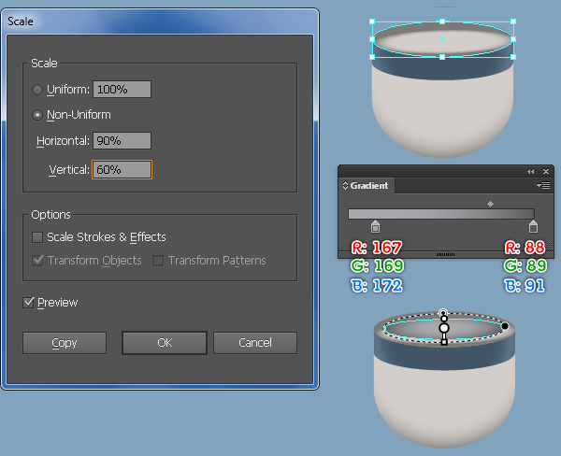Toggle the Transform Objects checkbox

[x=37, y=260]
